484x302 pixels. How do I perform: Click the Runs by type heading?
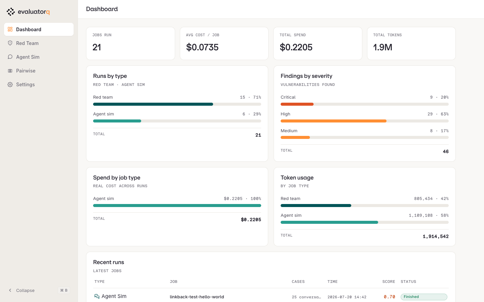[x=110, y=76]
